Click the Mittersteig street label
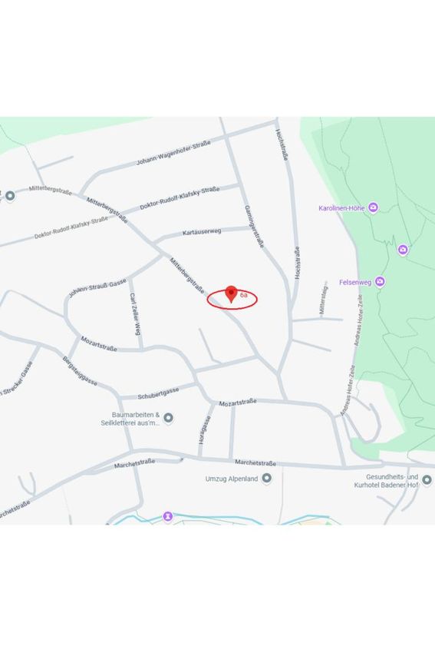Screen dimensions: 435x653 click(x=323, y=300)
